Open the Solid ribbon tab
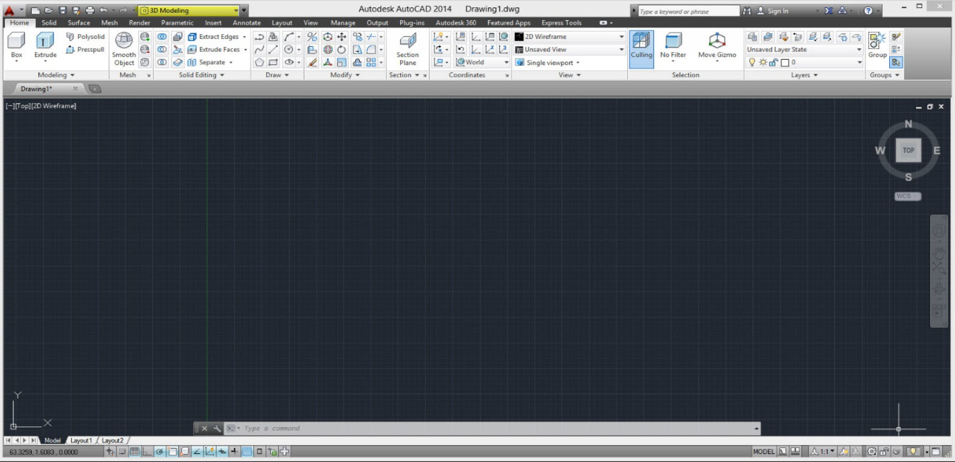Image resolution: width=955 pixels, height=462 pixels. 49,23
